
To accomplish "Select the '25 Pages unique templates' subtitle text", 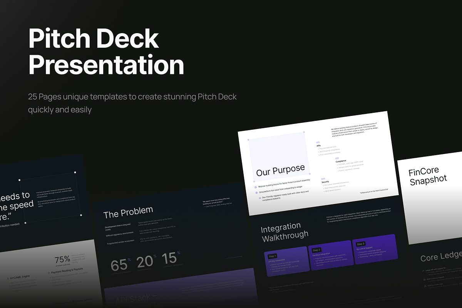I will 132,103.
